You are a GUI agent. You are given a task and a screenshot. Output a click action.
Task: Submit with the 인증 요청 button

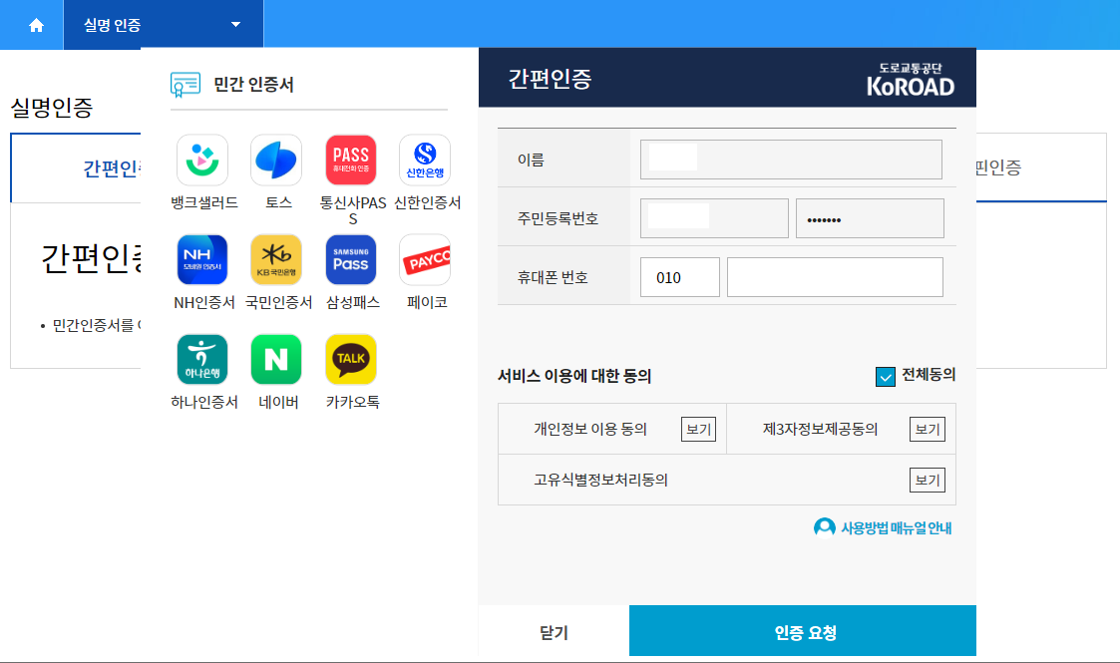point(803,631)
